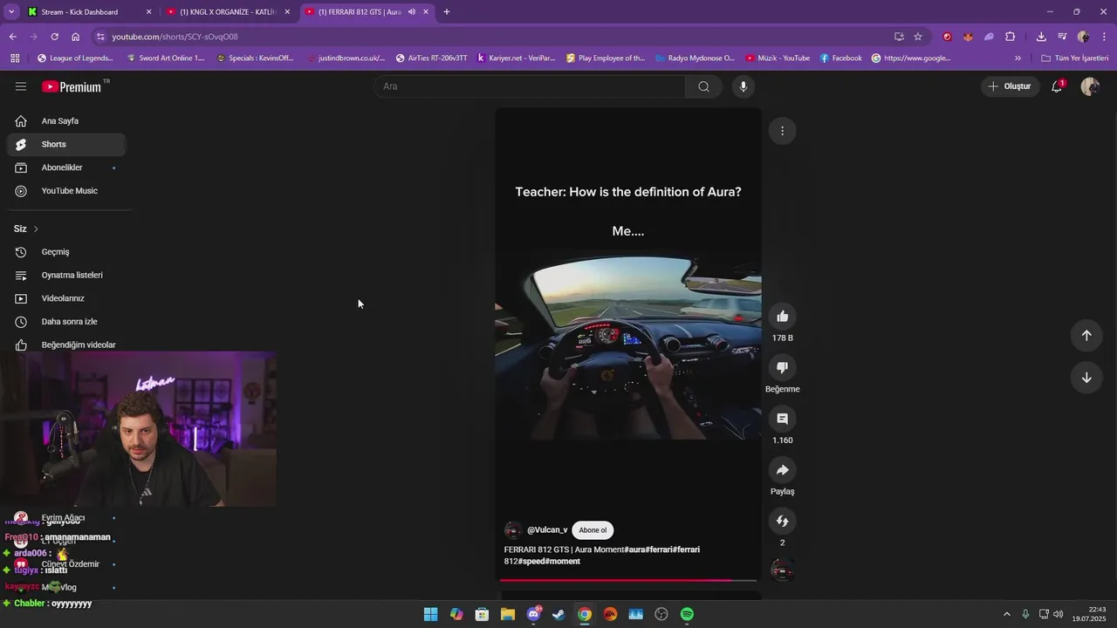
Task: Open Steam from the taskbar
Action: coord(558,614)
